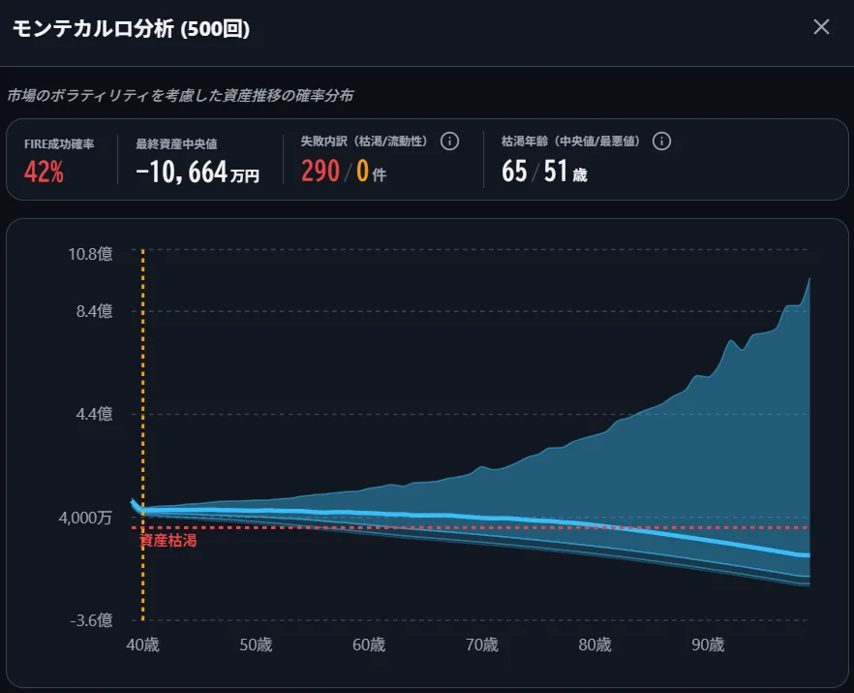Open info icon beside 枯渇年齢（中央値/最悪値）
This screenshot has height=693, width=854.
(661, 142)
